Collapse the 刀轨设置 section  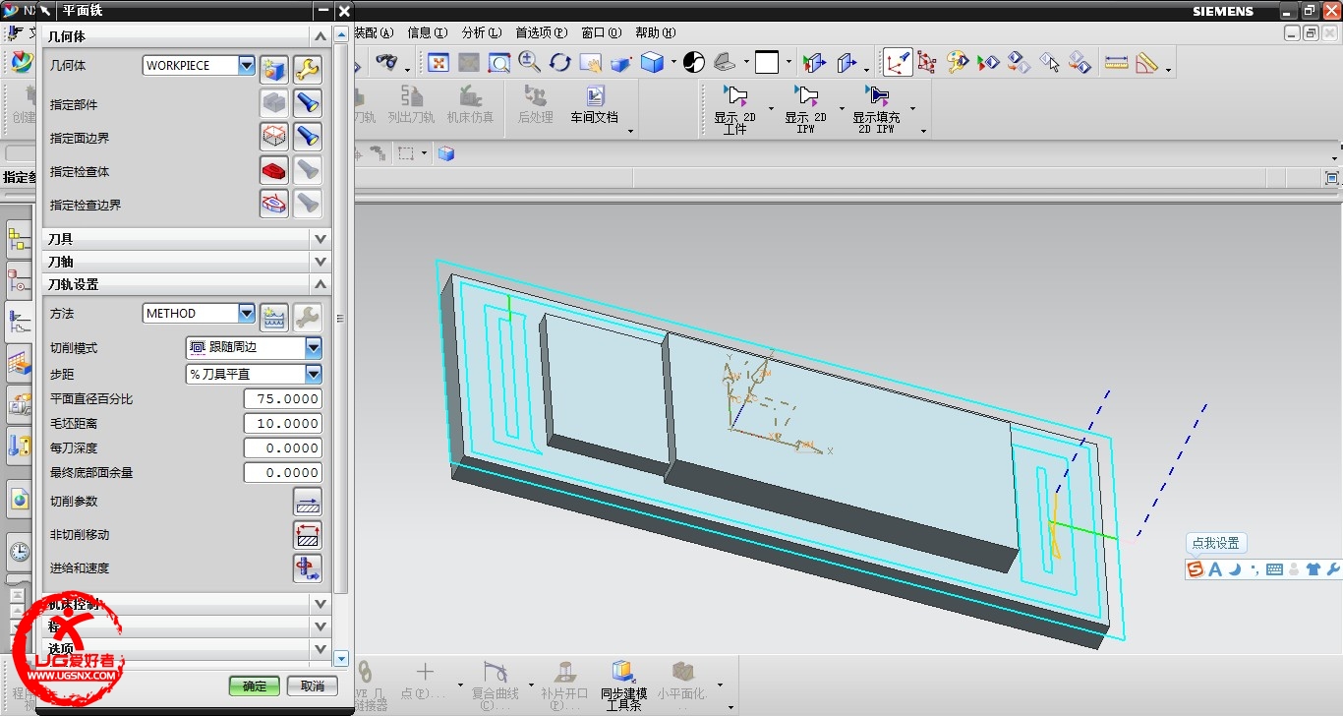click(x=320, y=284)
